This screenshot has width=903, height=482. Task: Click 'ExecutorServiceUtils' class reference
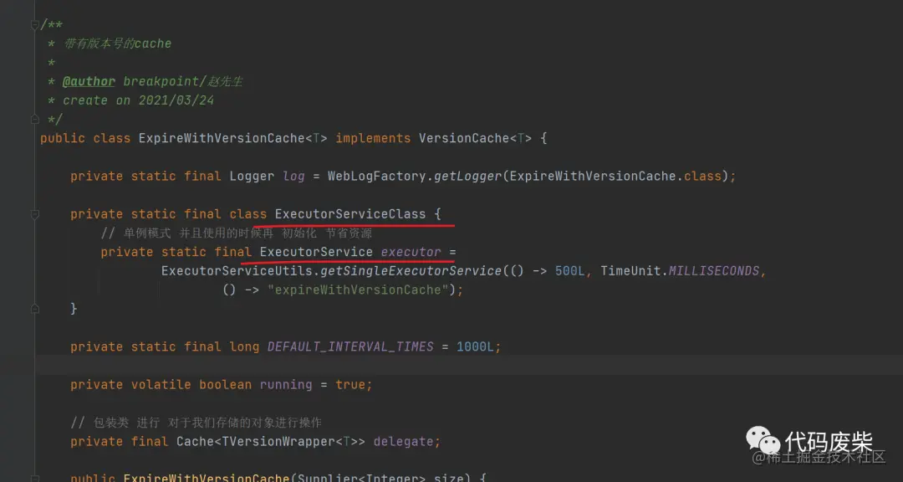[x=237, y=271]
